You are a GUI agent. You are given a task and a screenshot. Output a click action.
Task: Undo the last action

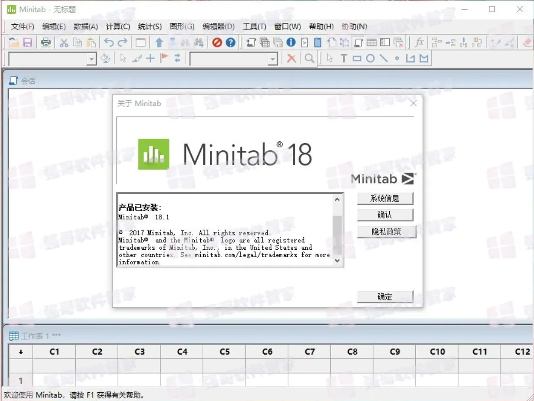click(109, 42)
